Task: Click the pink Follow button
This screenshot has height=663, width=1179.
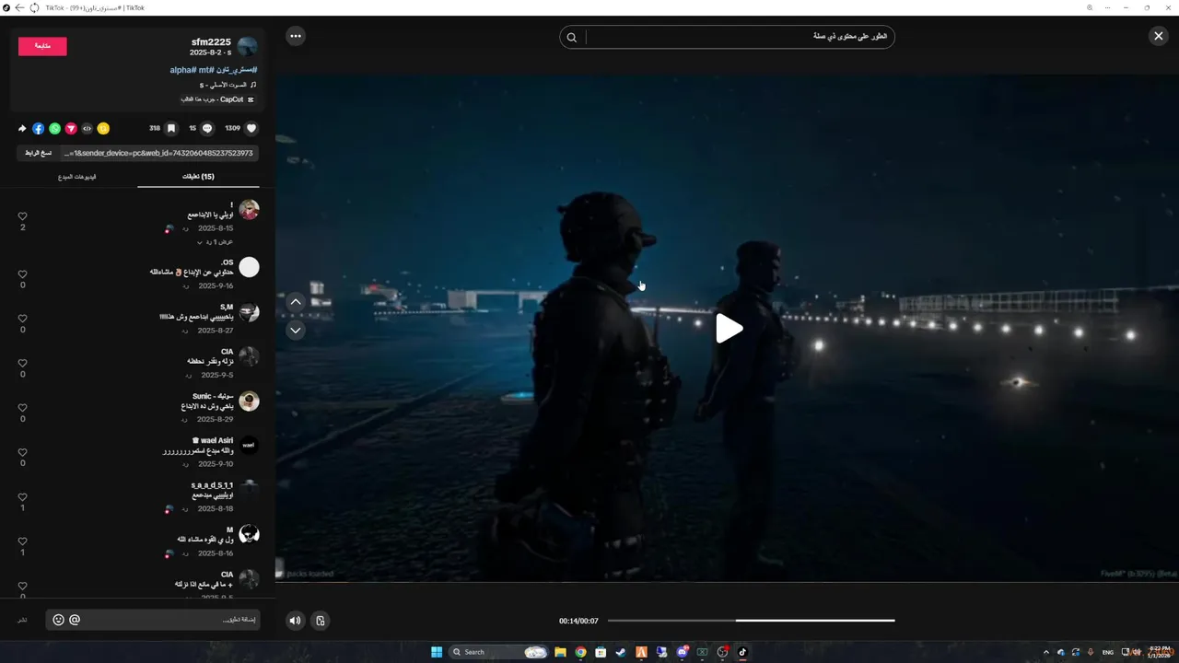Action: pos(42,46)
